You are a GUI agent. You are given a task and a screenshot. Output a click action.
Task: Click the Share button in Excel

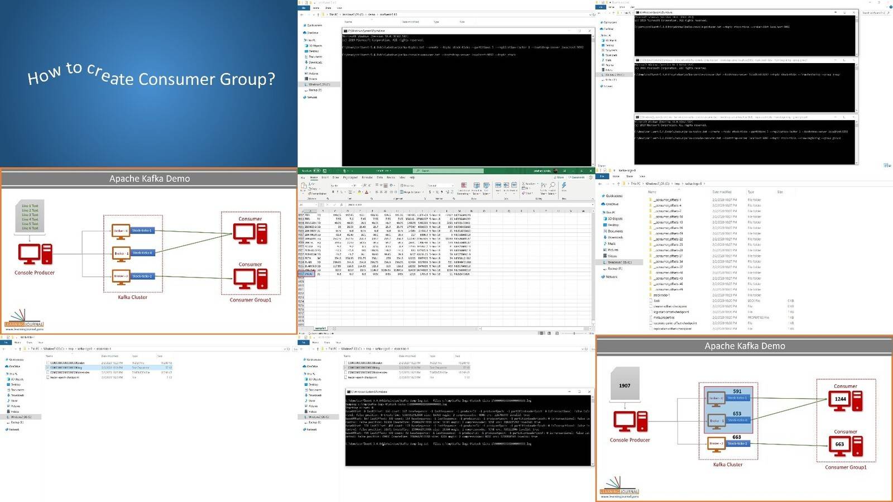coord(559,178)
